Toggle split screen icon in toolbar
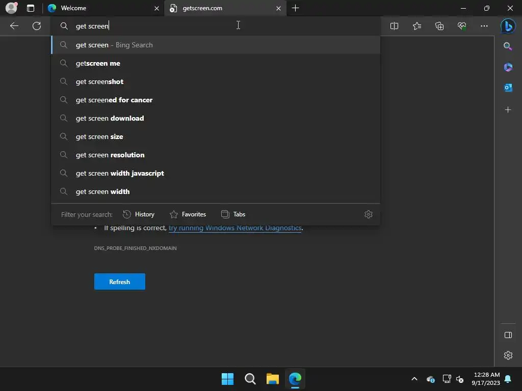This screenshot has height=391, width=522. 394,26
